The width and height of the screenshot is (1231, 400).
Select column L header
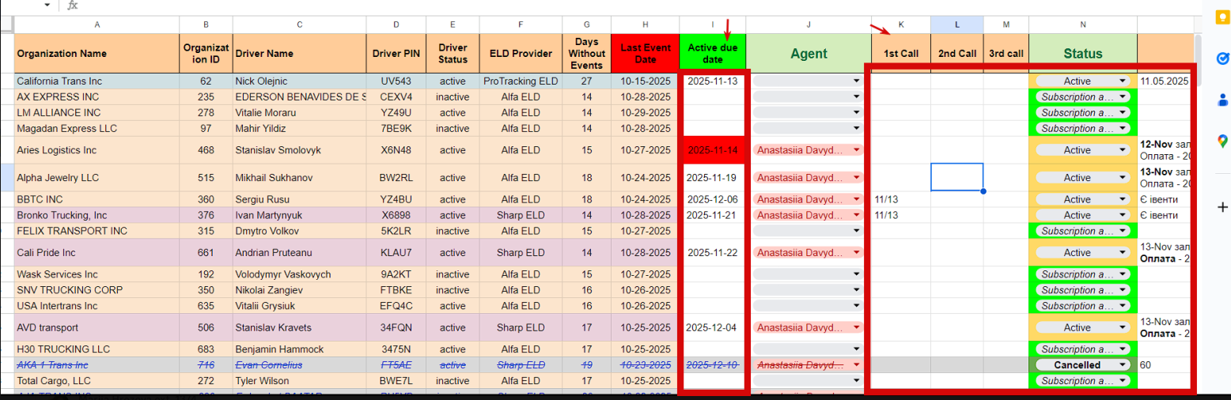click(x=957, y=25)
